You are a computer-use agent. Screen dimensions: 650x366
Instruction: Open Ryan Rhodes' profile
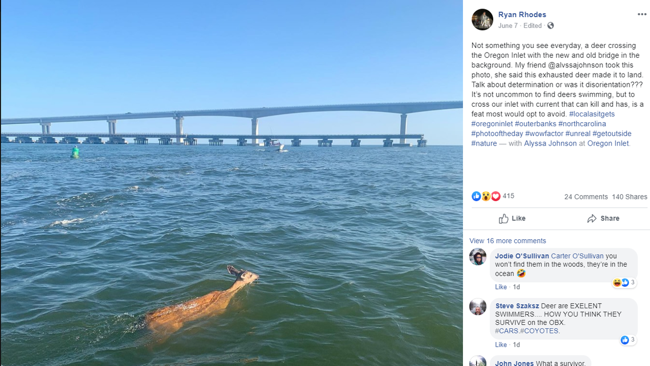[522, 14]
